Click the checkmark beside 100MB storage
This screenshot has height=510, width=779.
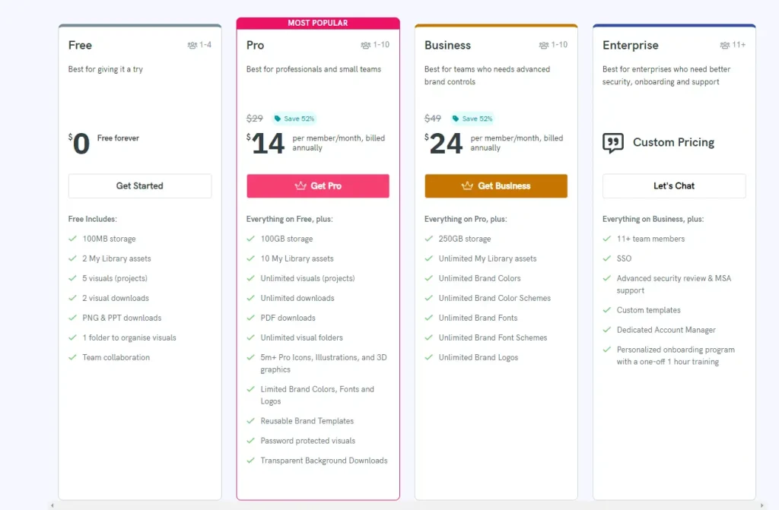73,239
